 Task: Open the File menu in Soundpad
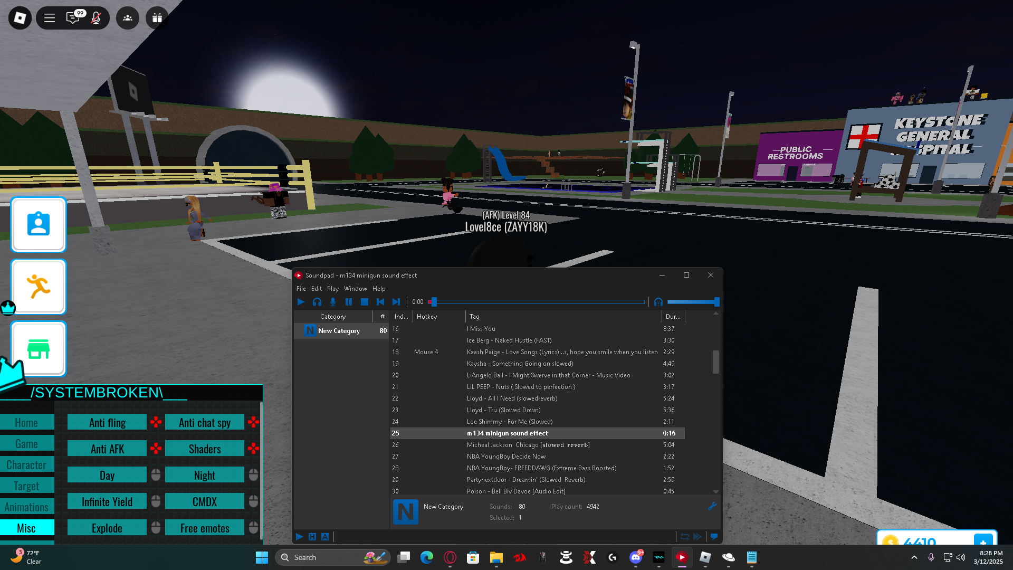pos(301,289)
